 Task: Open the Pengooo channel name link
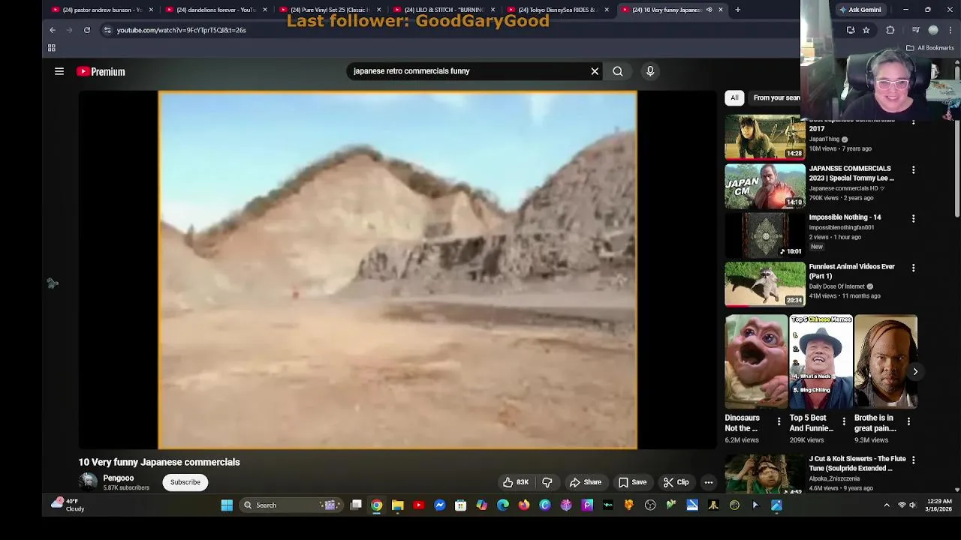119,478
